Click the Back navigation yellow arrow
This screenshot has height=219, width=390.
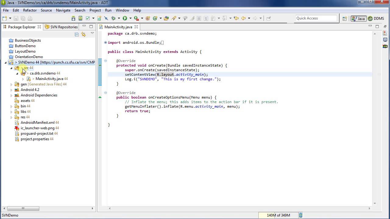point(243,18)
